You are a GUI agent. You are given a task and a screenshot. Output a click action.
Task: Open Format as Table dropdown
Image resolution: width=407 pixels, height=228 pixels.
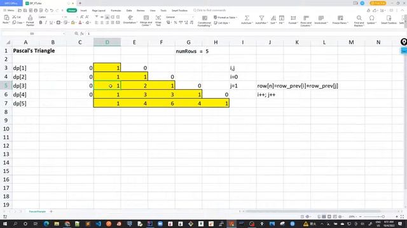click(225, 17)
